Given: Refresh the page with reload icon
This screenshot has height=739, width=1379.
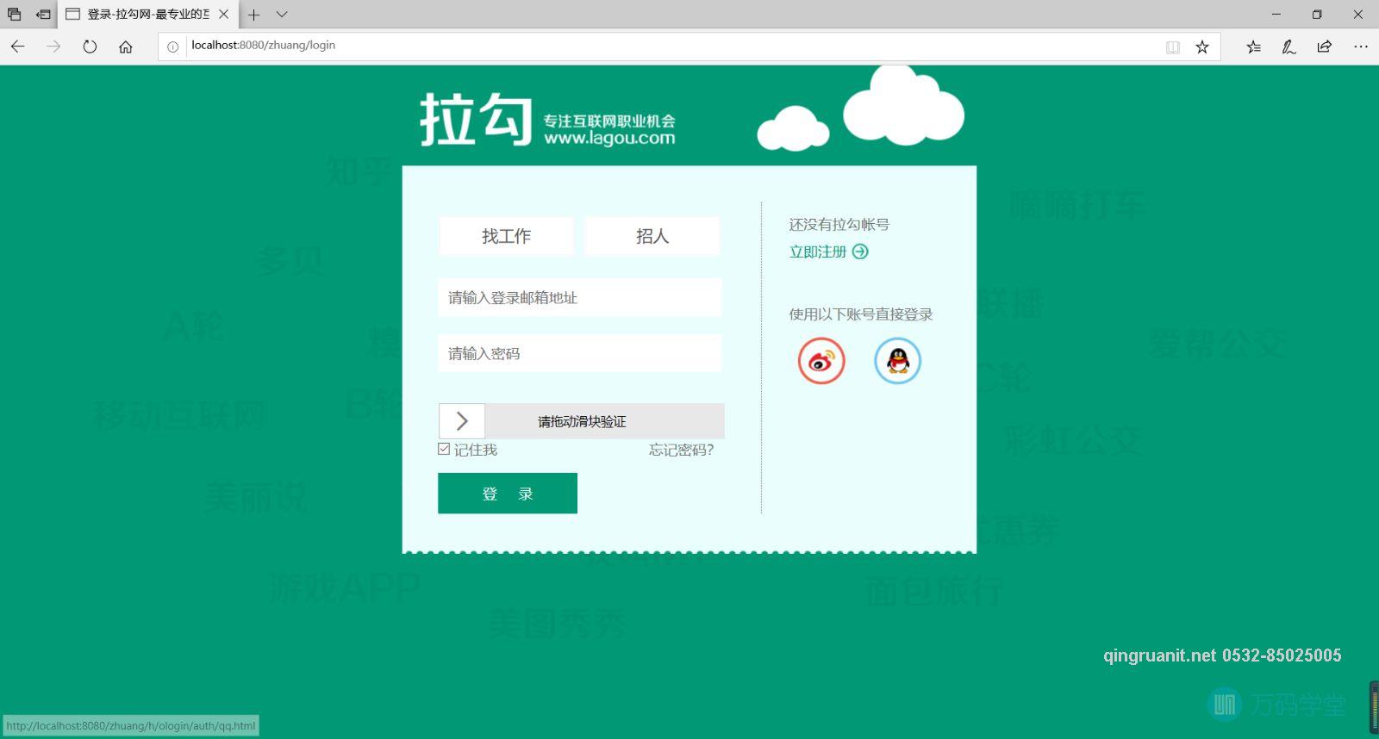Looking at the screenshot, I should tap(90, 47).
